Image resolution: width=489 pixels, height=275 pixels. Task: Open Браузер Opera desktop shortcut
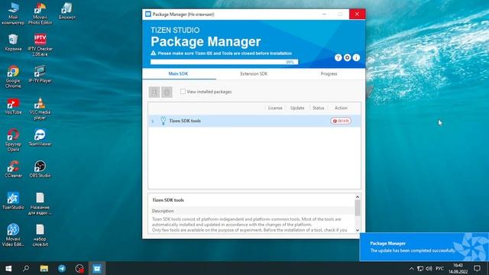[x=13, y=141]
